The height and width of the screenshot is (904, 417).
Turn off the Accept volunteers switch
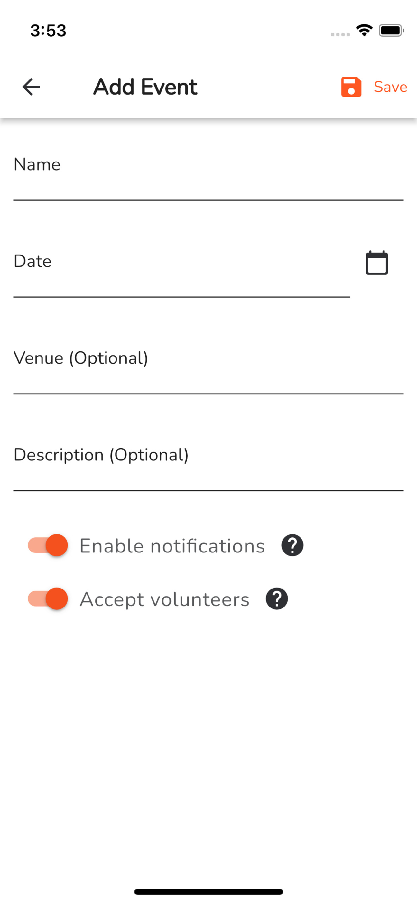point(48,599)
